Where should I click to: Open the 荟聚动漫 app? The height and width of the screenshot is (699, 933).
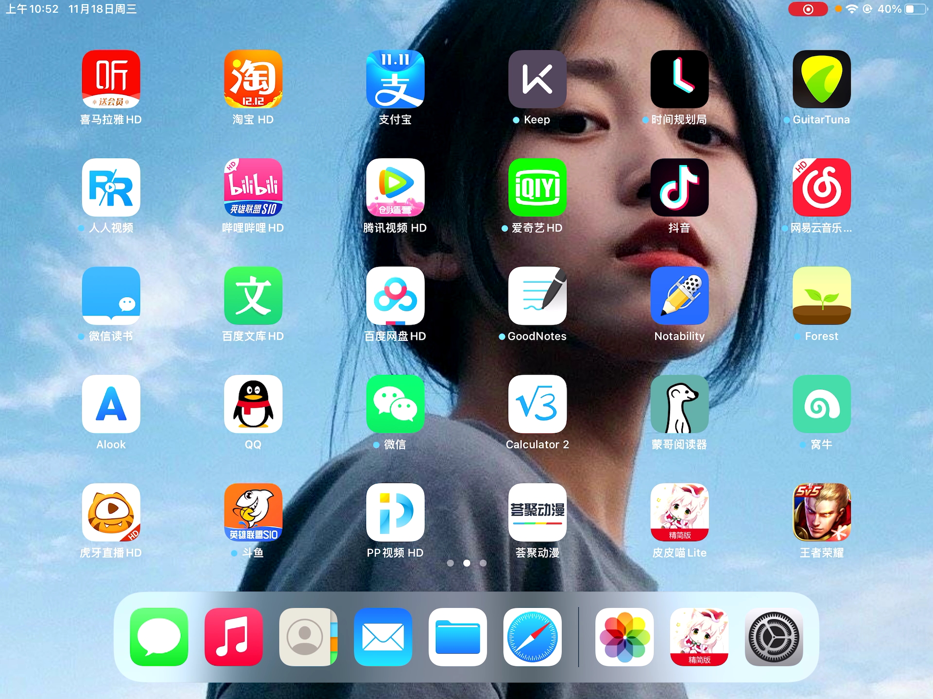[537, 512]
